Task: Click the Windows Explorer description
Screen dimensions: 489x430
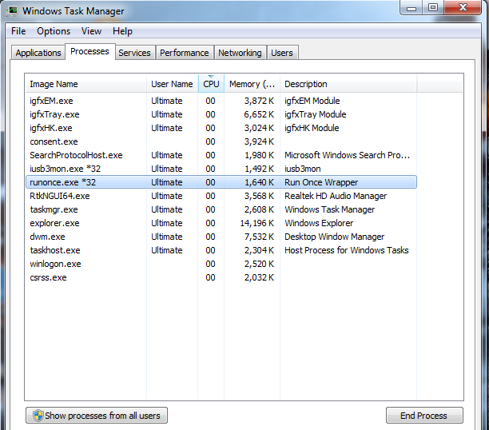Action: tap(319, 223)
